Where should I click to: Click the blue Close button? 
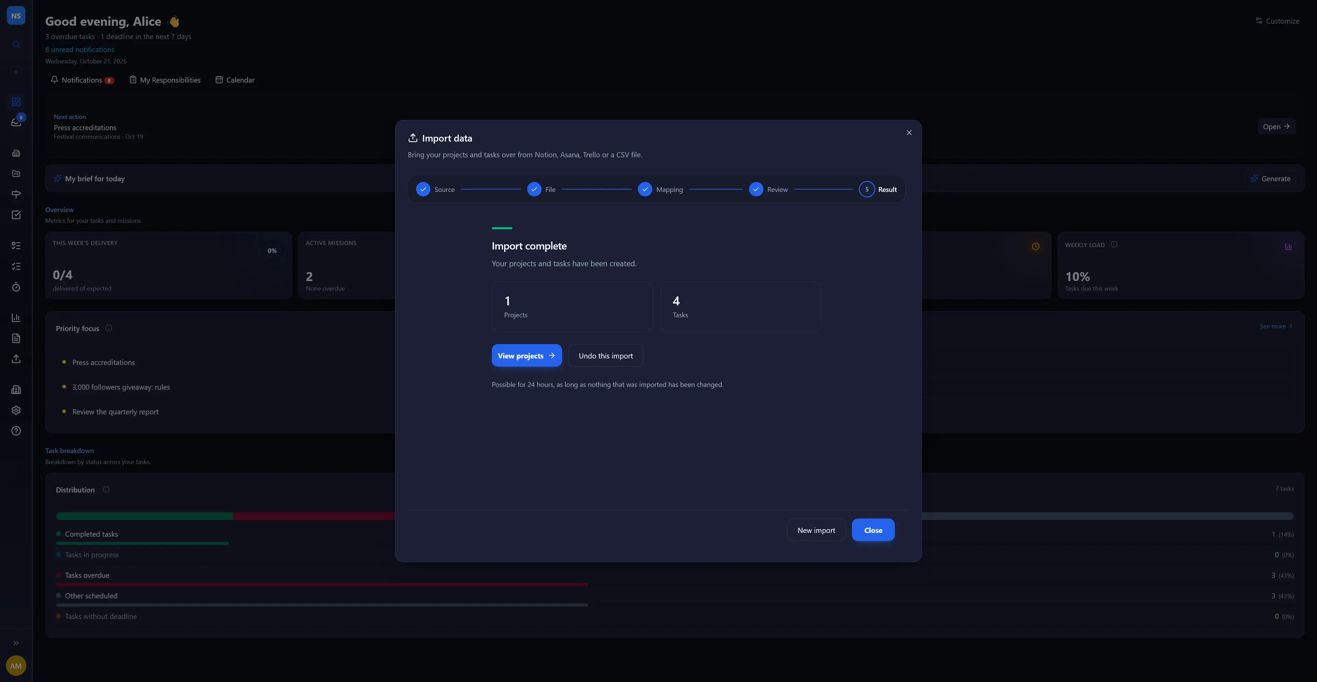click(x=873, y=530)
